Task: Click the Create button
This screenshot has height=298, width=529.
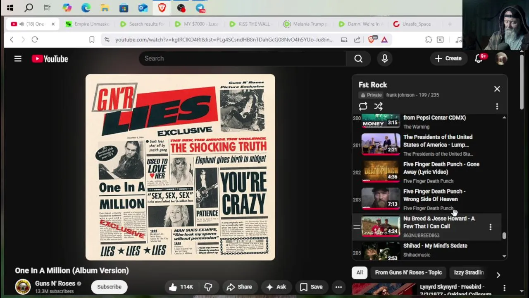Action: click(448, 58)
